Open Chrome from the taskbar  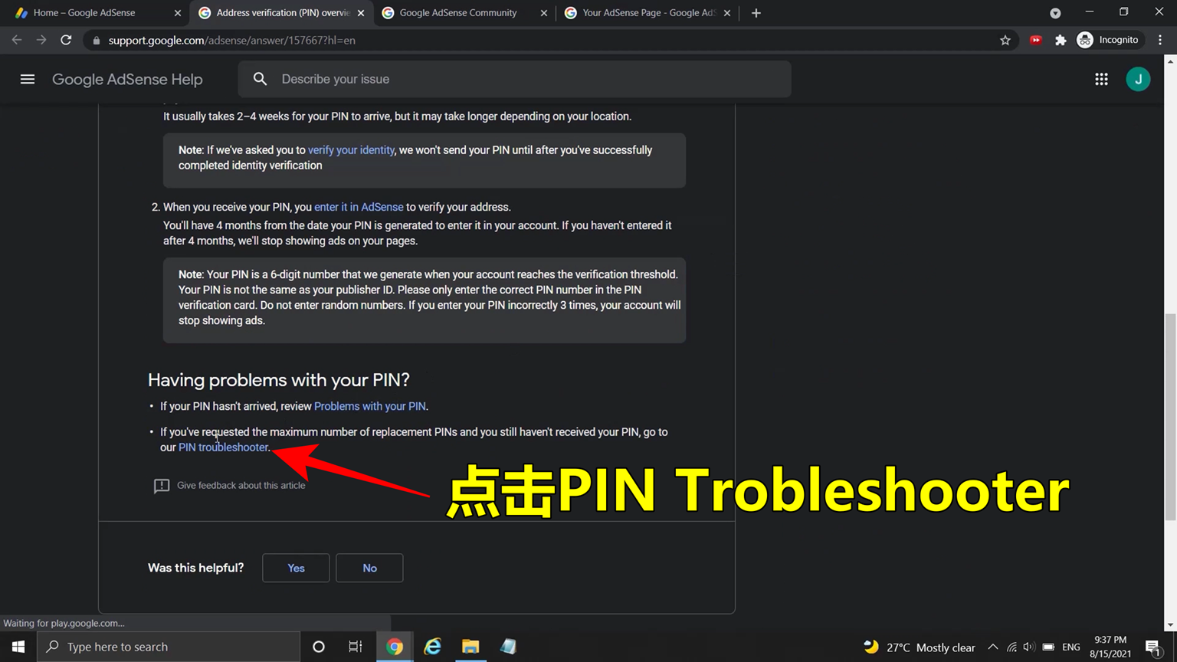point(395,647)
